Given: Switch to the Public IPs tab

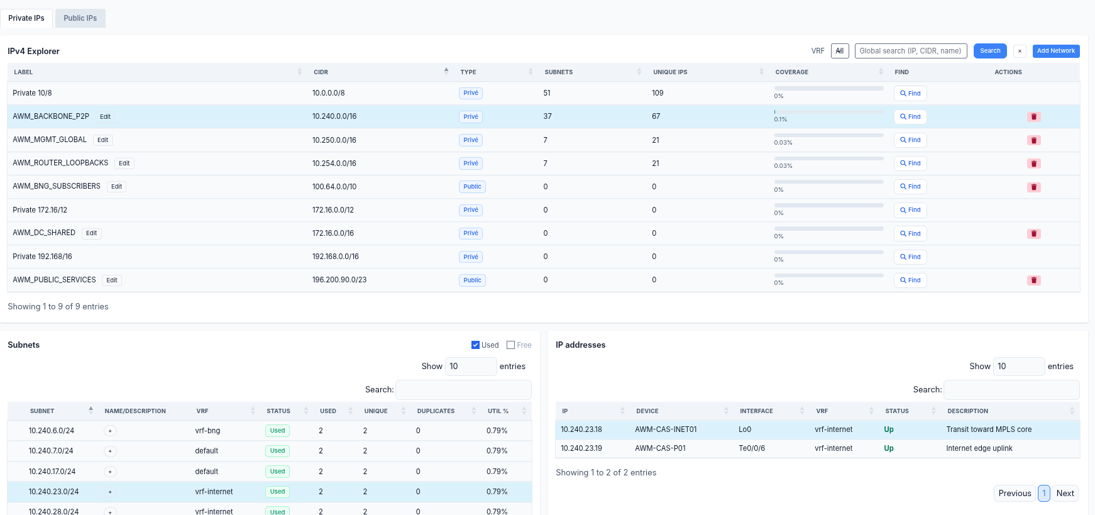Looking at the screenshot, I should point(80,18).
